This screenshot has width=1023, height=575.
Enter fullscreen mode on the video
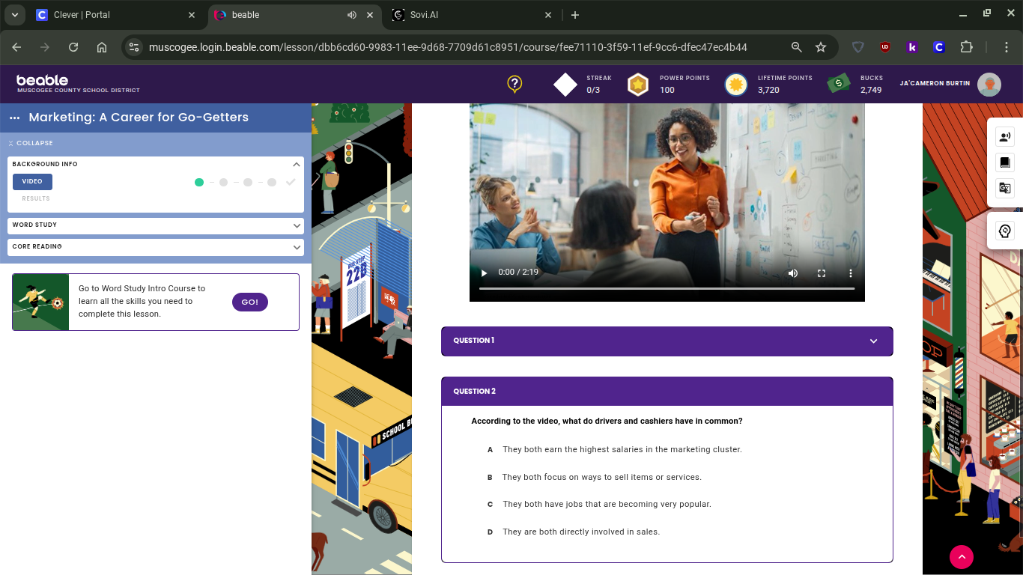[x=822, y=273]
